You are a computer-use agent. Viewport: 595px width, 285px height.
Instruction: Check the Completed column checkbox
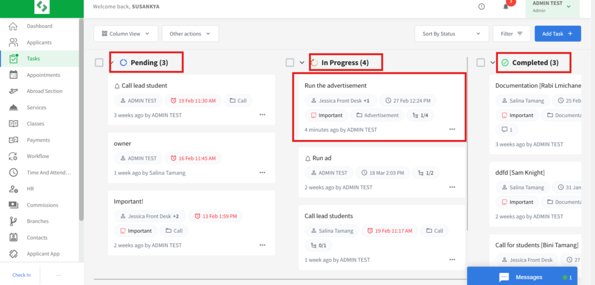481,63
